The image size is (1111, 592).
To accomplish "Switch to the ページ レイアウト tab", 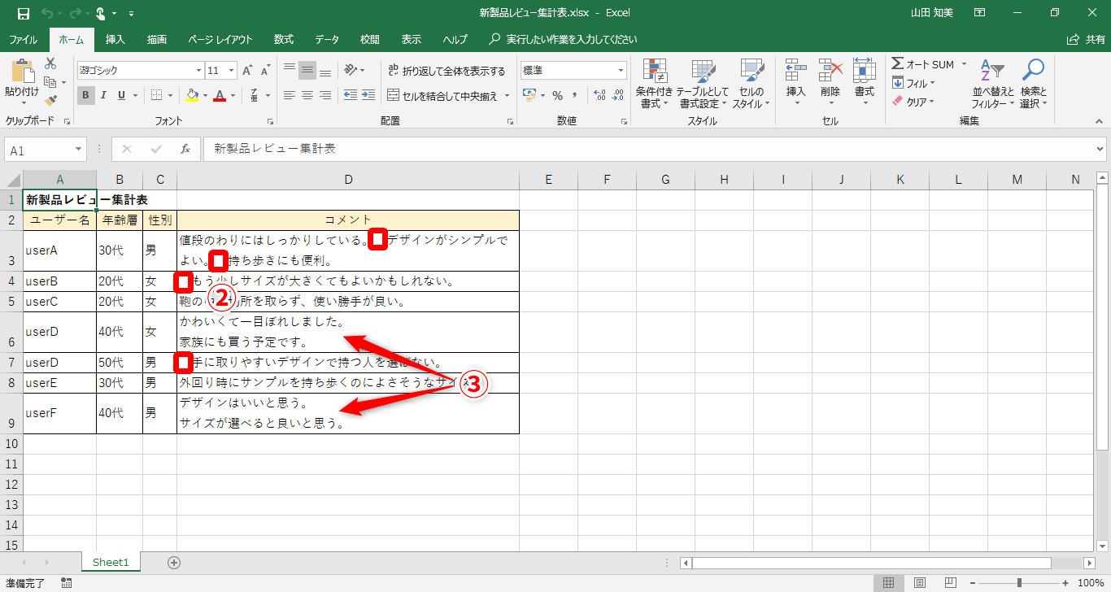I will (220, 39).
